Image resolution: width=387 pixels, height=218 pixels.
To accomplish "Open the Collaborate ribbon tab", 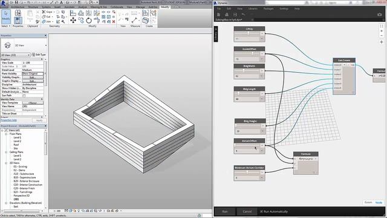I will (x=117, y=7).
